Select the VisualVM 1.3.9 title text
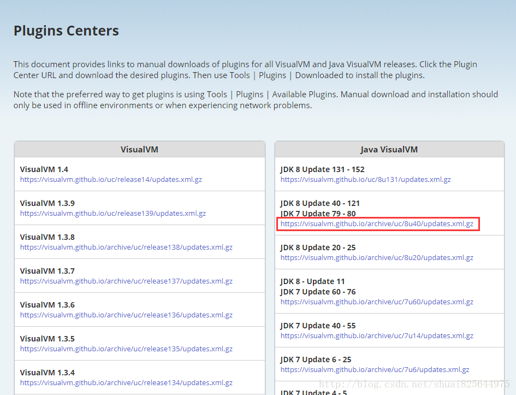The width and height of the screenshot is (516, 395). pos(48,203)
